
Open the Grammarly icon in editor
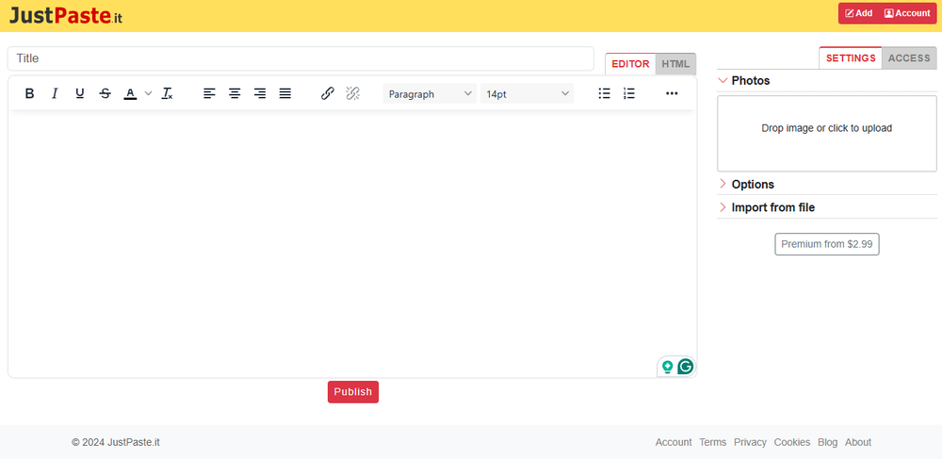(685, 367)
